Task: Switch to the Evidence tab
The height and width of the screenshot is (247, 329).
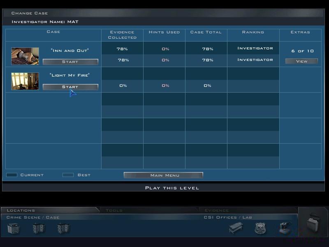Action: (217, 210)
